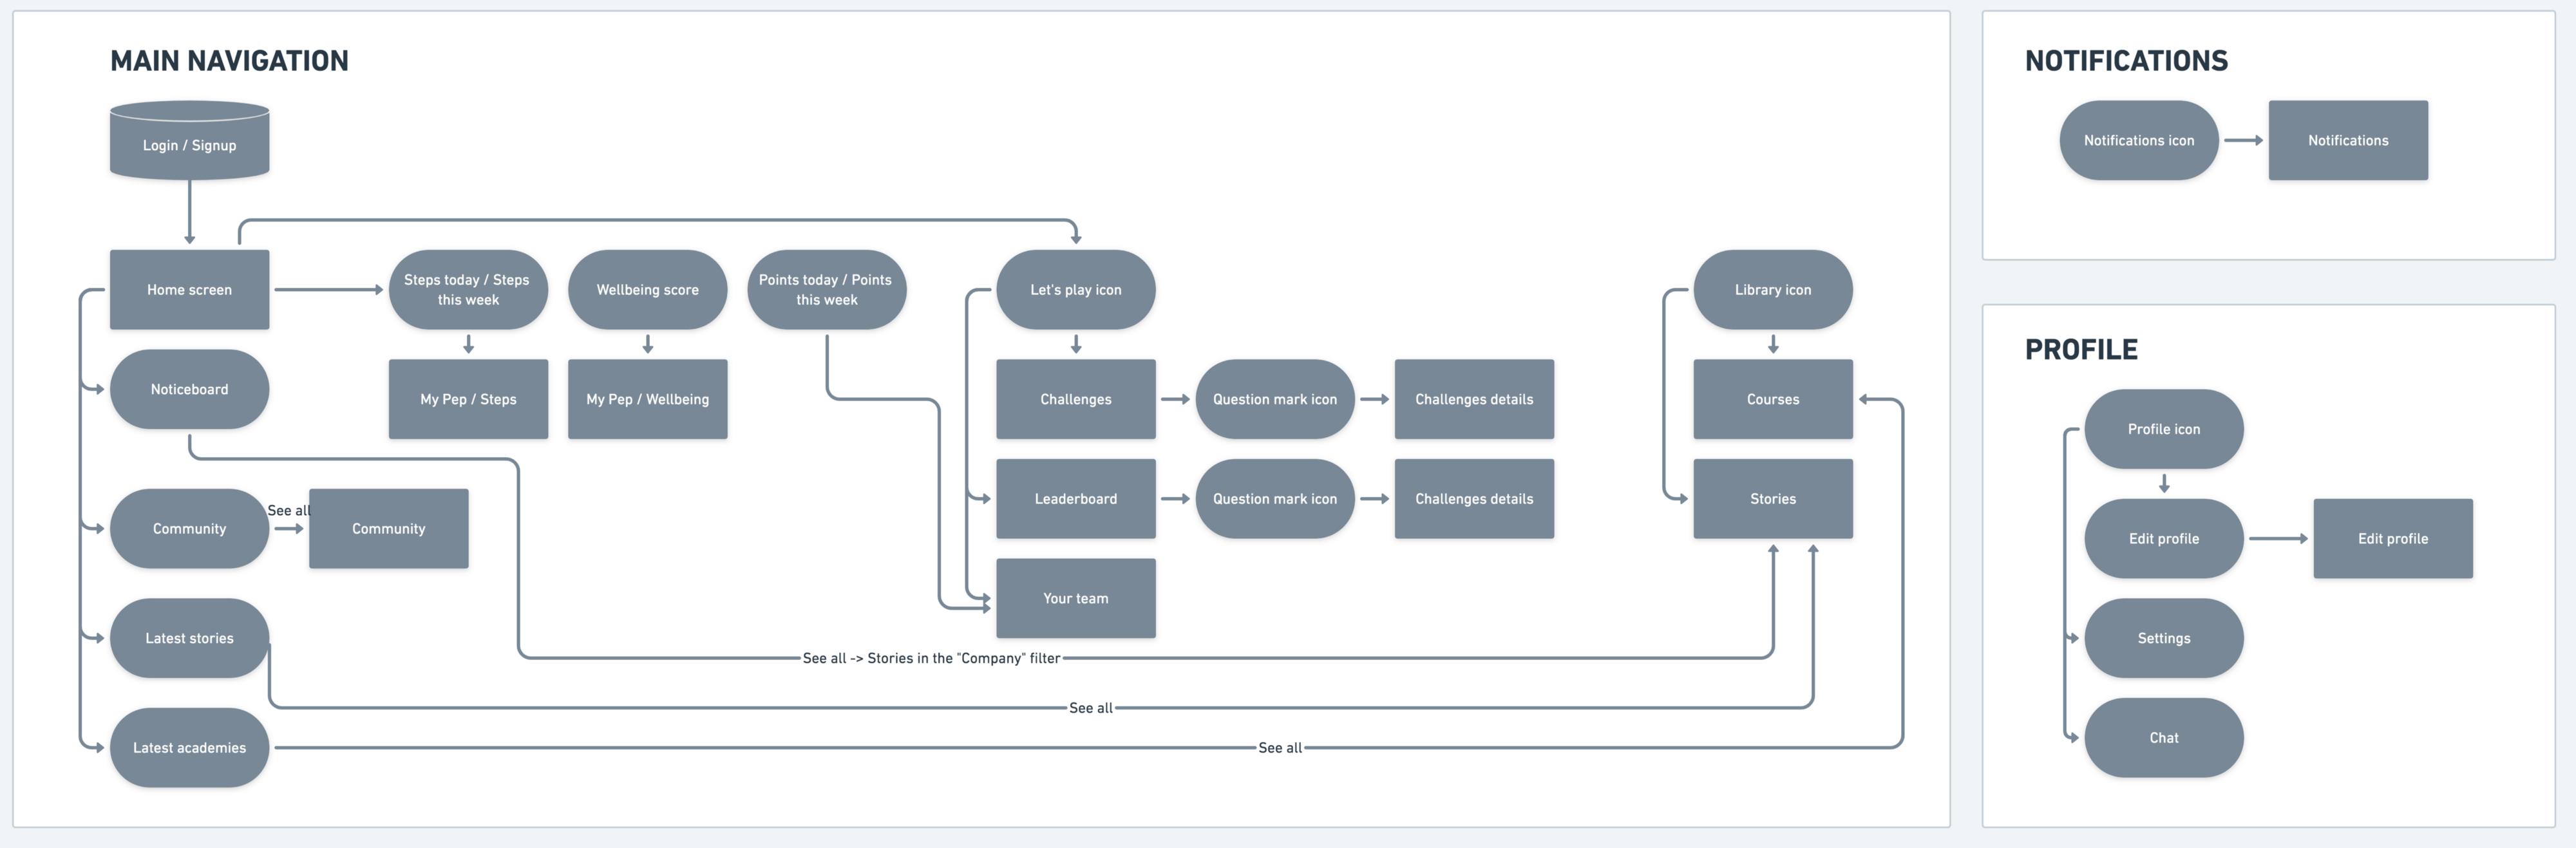Pick the Latest academies node

[x=189, y=748]
